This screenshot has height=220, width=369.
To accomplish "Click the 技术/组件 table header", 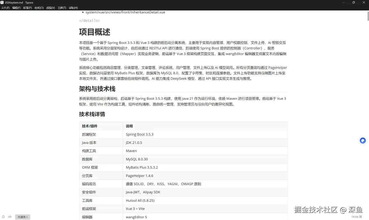I will pos(101,126).
